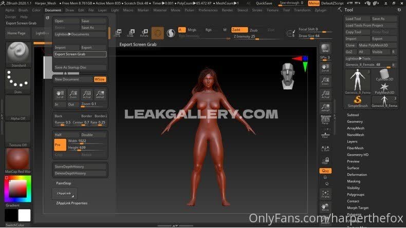
Task: Select the Standard brush thumbnail
Action: point(18,54)
